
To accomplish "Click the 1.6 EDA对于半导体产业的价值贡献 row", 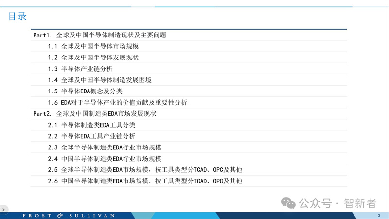I will pyautogui.click(x=189, y=102).
